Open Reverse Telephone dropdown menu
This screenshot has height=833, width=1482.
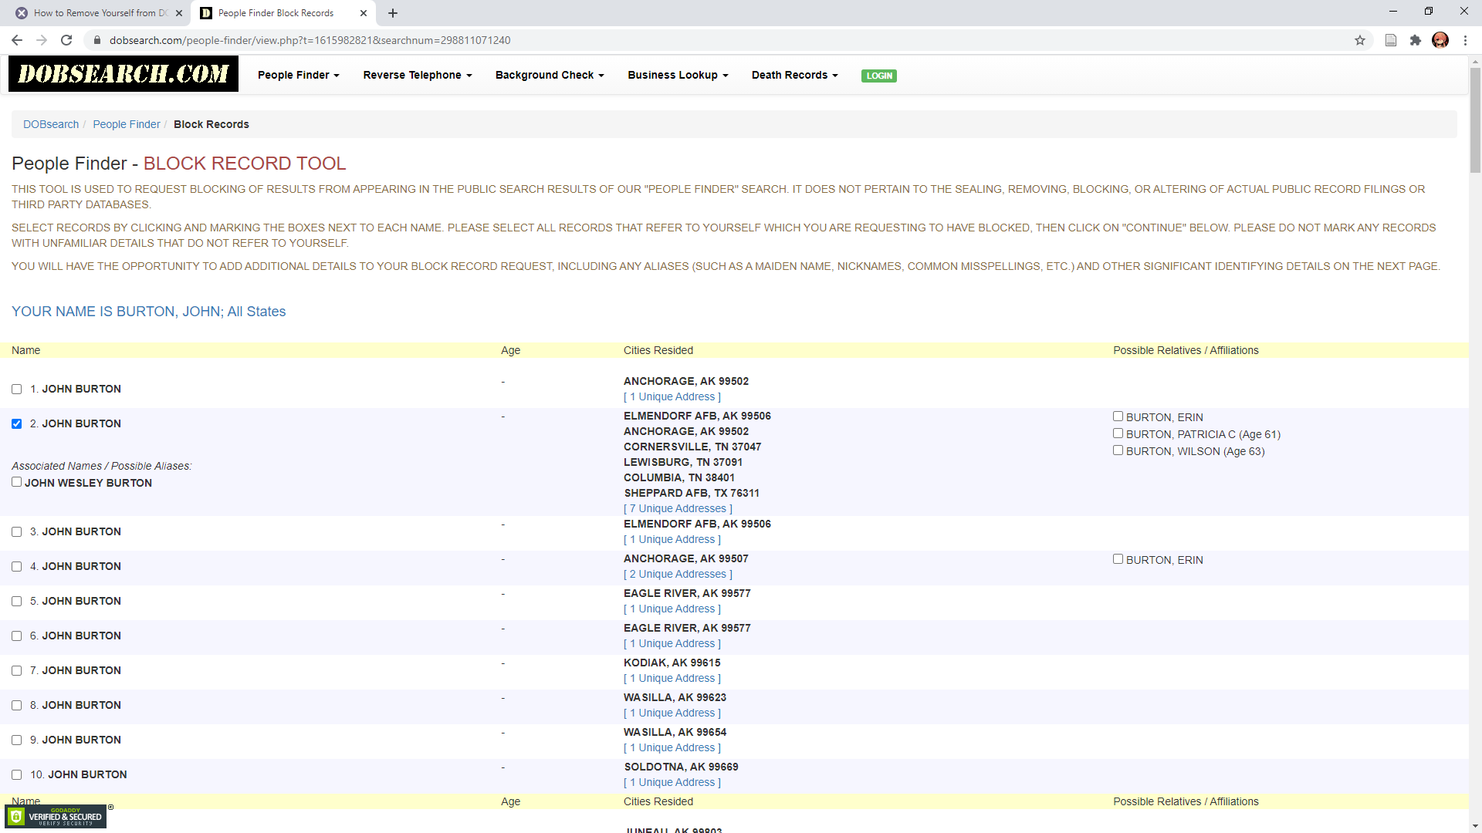tap(418, 75)
